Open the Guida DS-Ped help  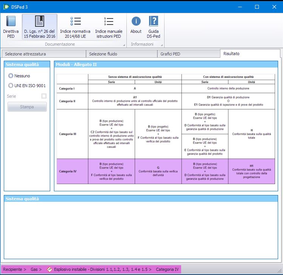pos(154,27)
